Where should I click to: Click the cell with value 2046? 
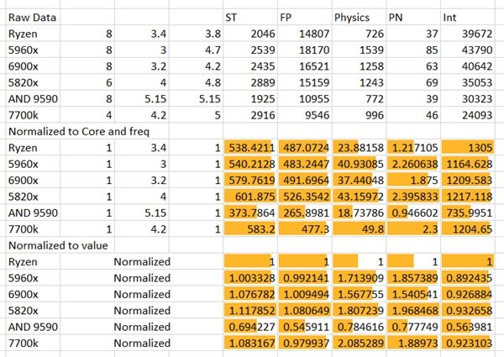click(x=250, y=34)
